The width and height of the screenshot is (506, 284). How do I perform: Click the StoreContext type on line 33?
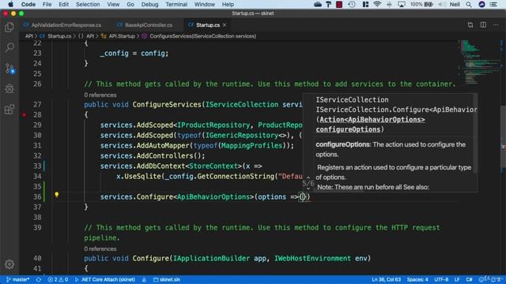(213, 166)
